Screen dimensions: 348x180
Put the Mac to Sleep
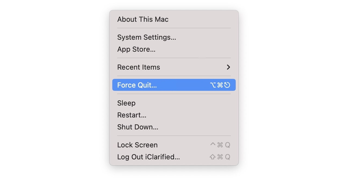[126, 103]
